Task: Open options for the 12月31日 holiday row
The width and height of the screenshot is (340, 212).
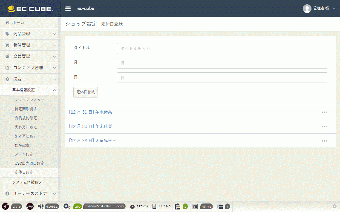Action: coord(324,112)
